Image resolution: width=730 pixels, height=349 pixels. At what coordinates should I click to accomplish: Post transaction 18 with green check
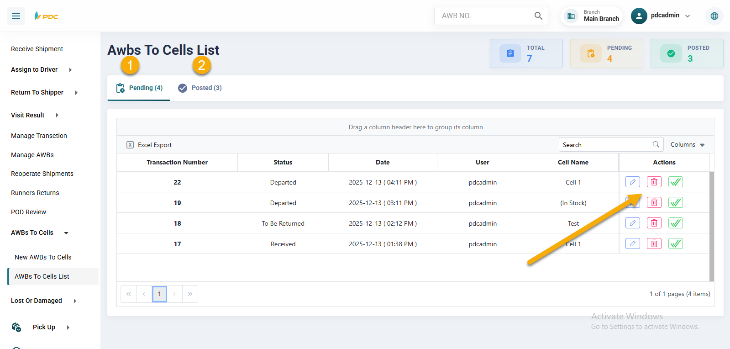tap(676, 223)
